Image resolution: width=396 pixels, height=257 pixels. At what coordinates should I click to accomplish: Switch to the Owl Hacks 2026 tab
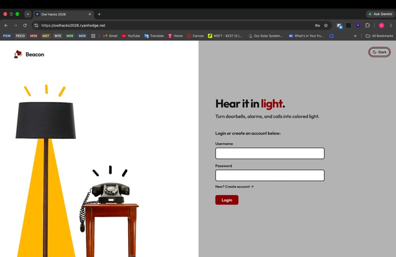(63, 14)
